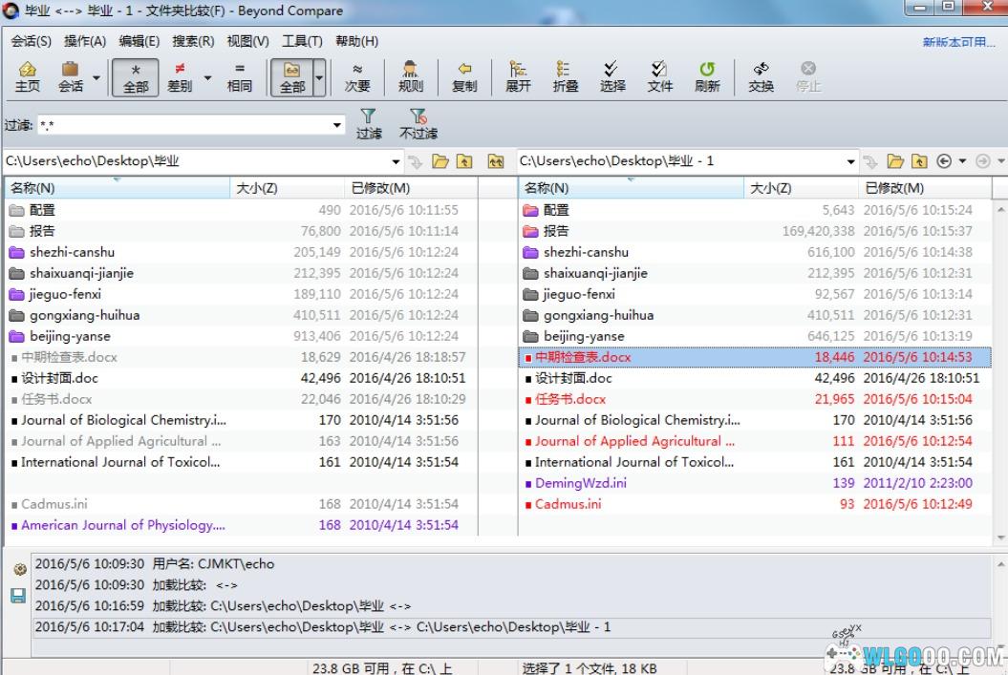Open the 工具(T) menu
The height and width of the screenshot is (675, 1008).
click(301, 41)
